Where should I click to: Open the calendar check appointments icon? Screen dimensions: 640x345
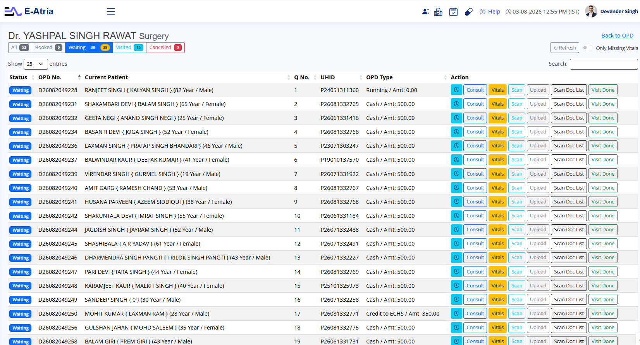pyautogui.click(x=453, y=12)
